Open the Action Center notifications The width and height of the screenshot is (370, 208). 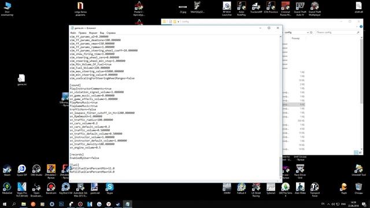click(x=364, y=204)
